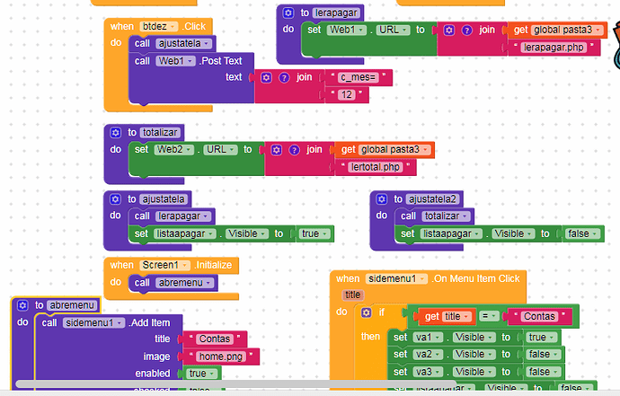Click the '12' text value block
Screen dimensions: 620x396
(346, 95)
